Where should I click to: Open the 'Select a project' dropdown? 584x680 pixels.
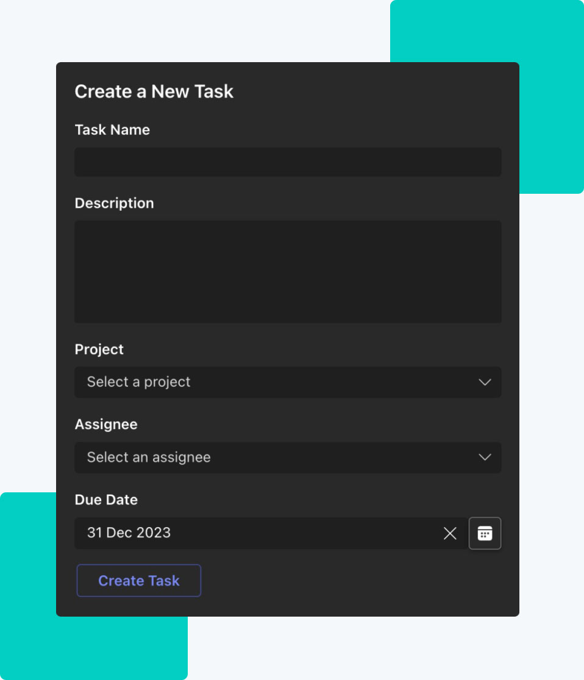pos(288,382)
